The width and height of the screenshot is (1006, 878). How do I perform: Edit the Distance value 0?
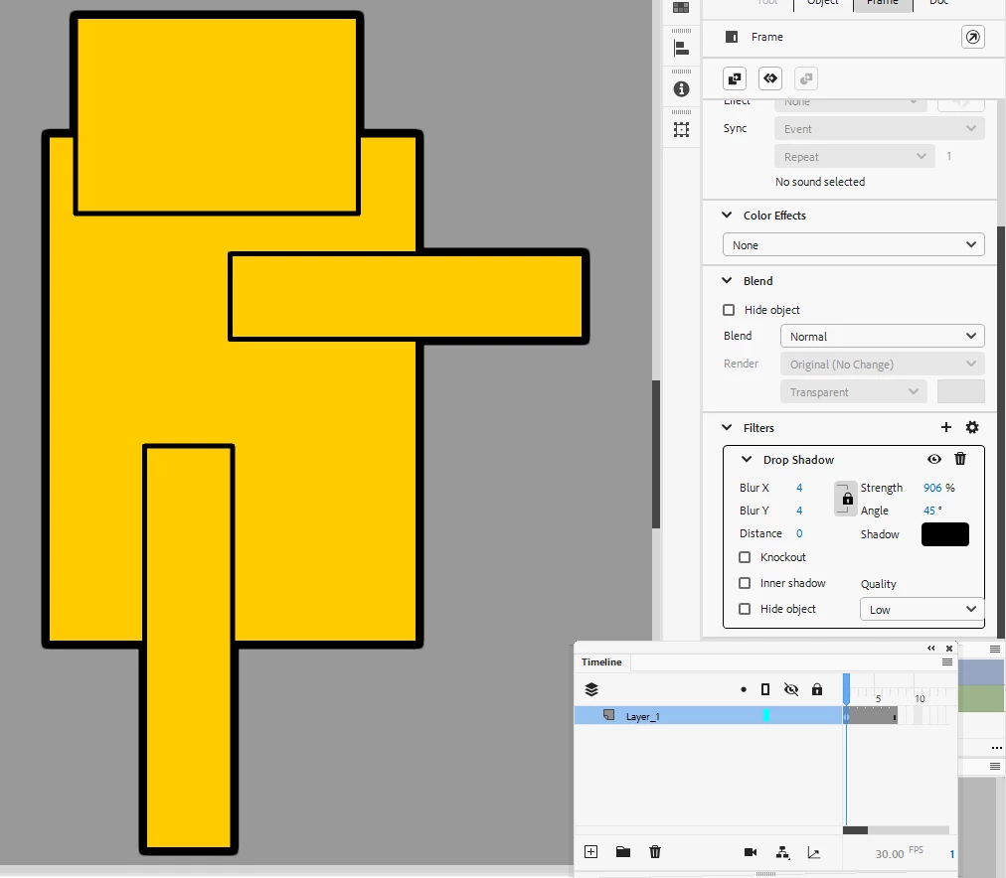[799, 533]
